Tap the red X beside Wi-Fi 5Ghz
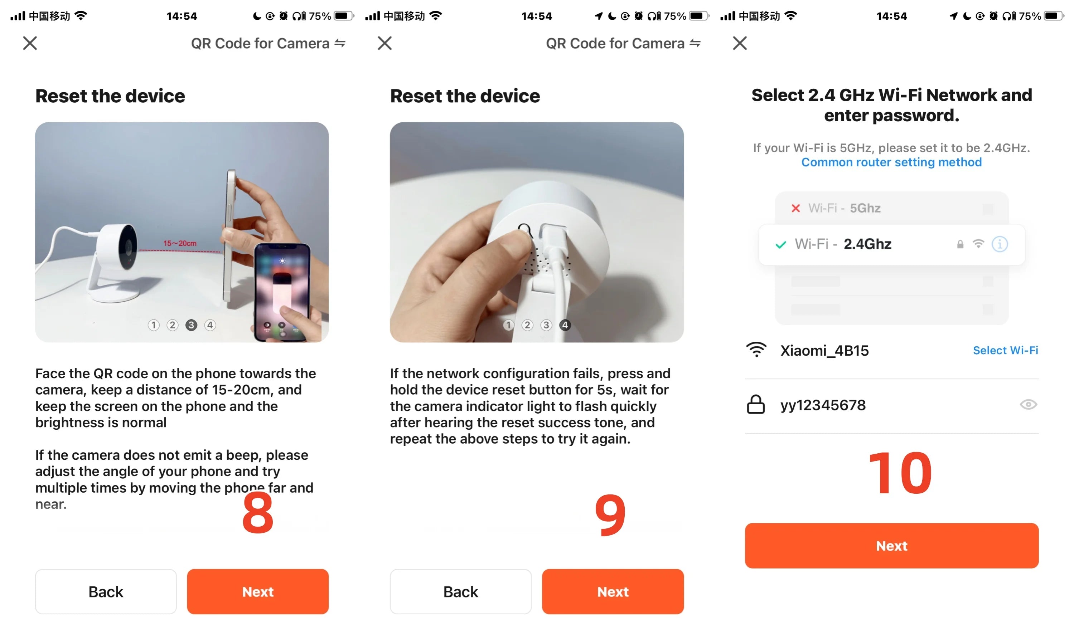Image resolution: width=1074 pixels, height=644 pixels. pyautogui.click(x=795, y=208)
